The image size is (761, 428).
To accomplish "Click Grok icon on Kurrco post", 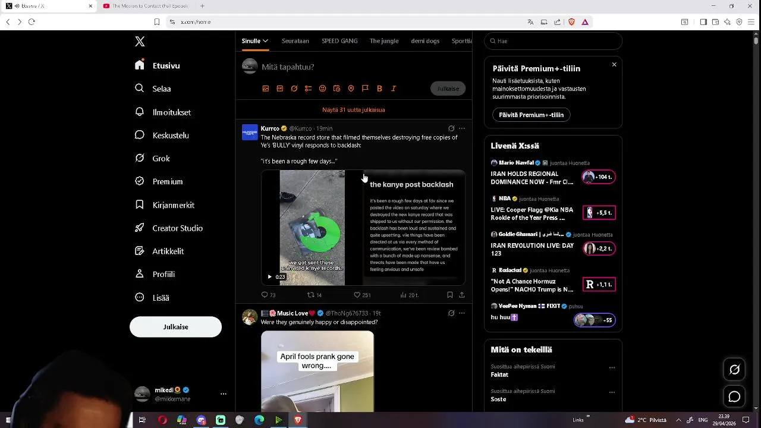I will (451, 128).
